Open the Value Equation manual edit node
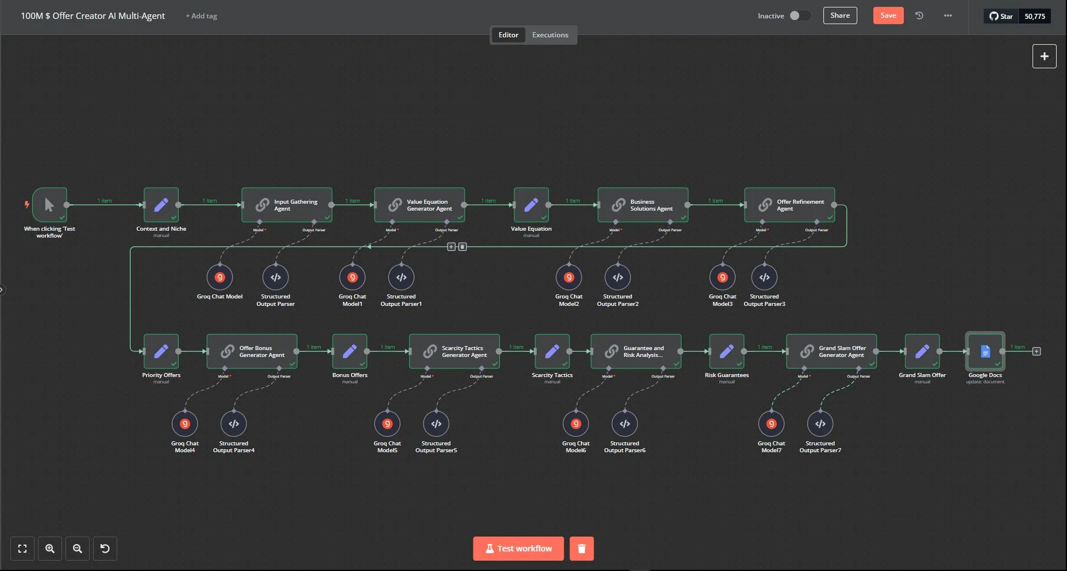Viewport: 1067px width, 571px height. (x=531, y=205)
